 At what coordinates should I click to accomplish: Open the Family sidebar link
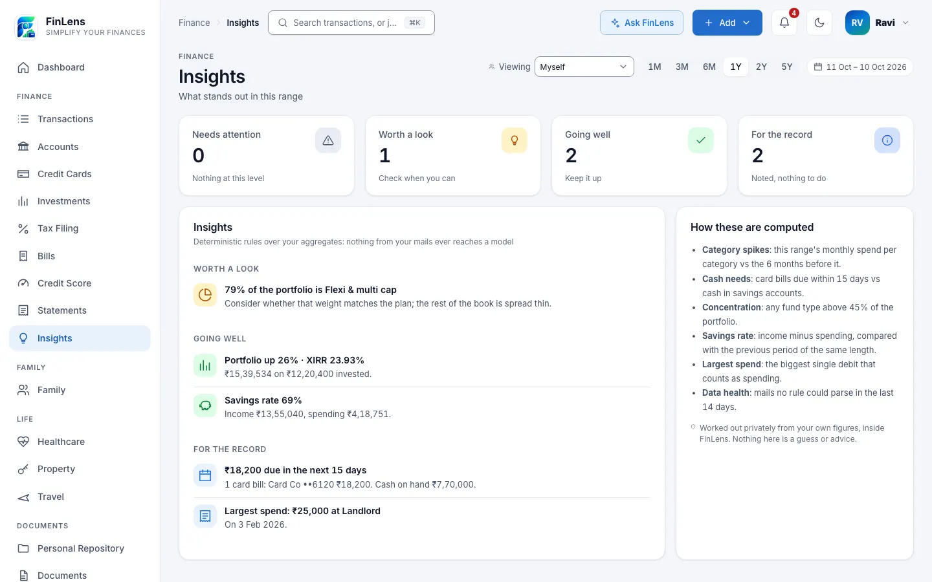coord(80,390)
